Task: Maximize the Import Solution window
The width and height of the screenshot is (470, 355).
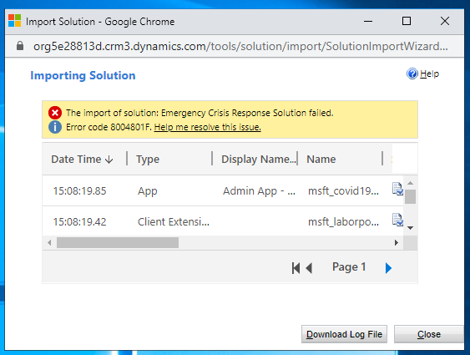Action: 407,21
